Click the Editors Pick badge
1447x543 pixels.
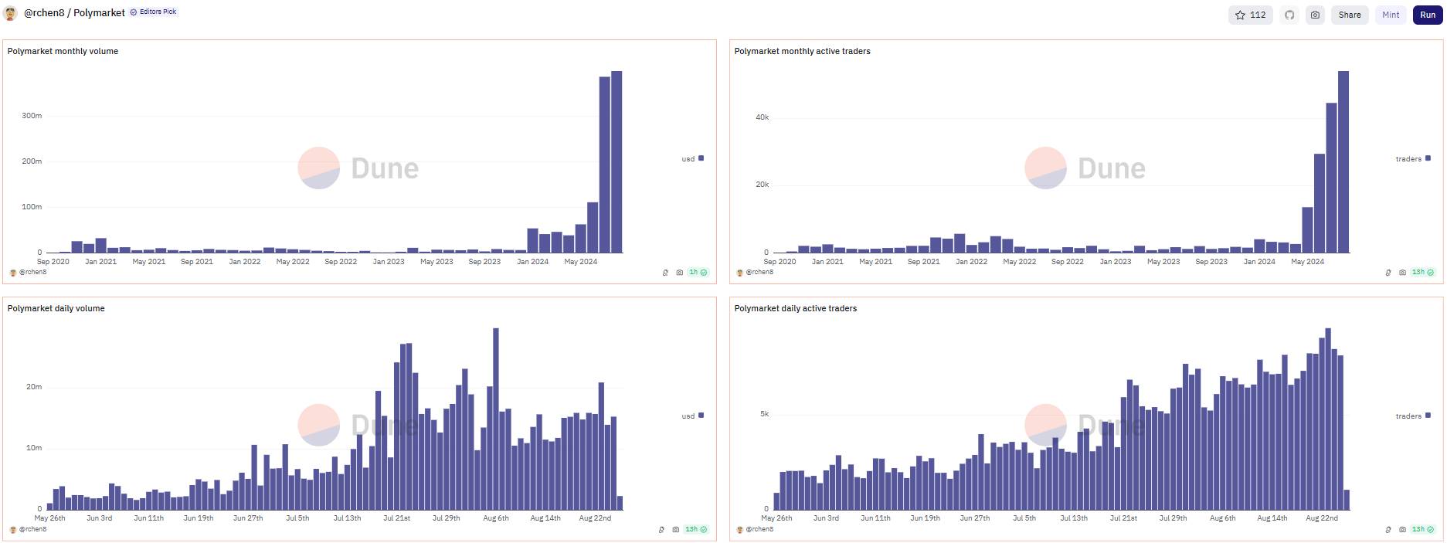point(154,12)
